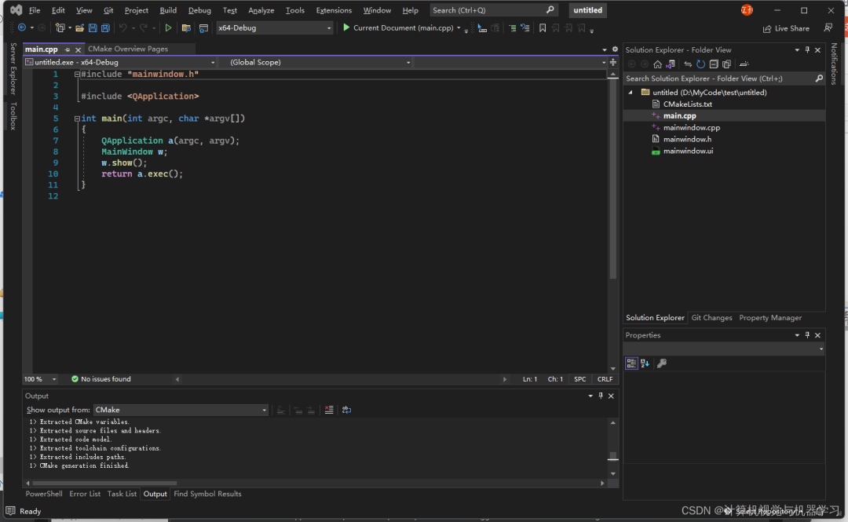The image size is (848, 522).
Task: Click the Open Folder icon beside play
Action: (x=186, y=27)
